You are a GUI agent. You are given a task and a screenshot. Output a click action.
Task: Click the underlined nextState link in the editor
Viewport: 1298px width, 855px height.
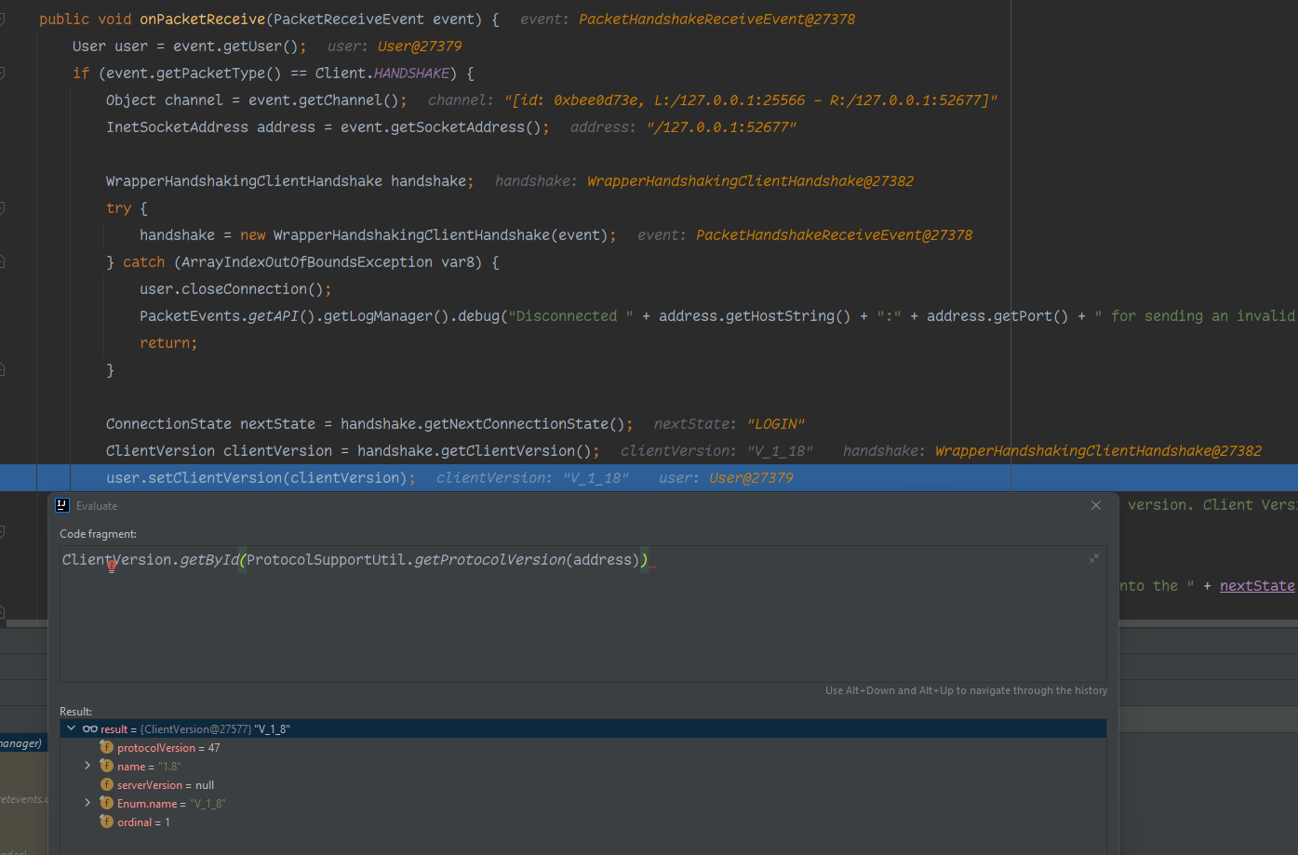pyautogui.click(x=1256, y=585)
